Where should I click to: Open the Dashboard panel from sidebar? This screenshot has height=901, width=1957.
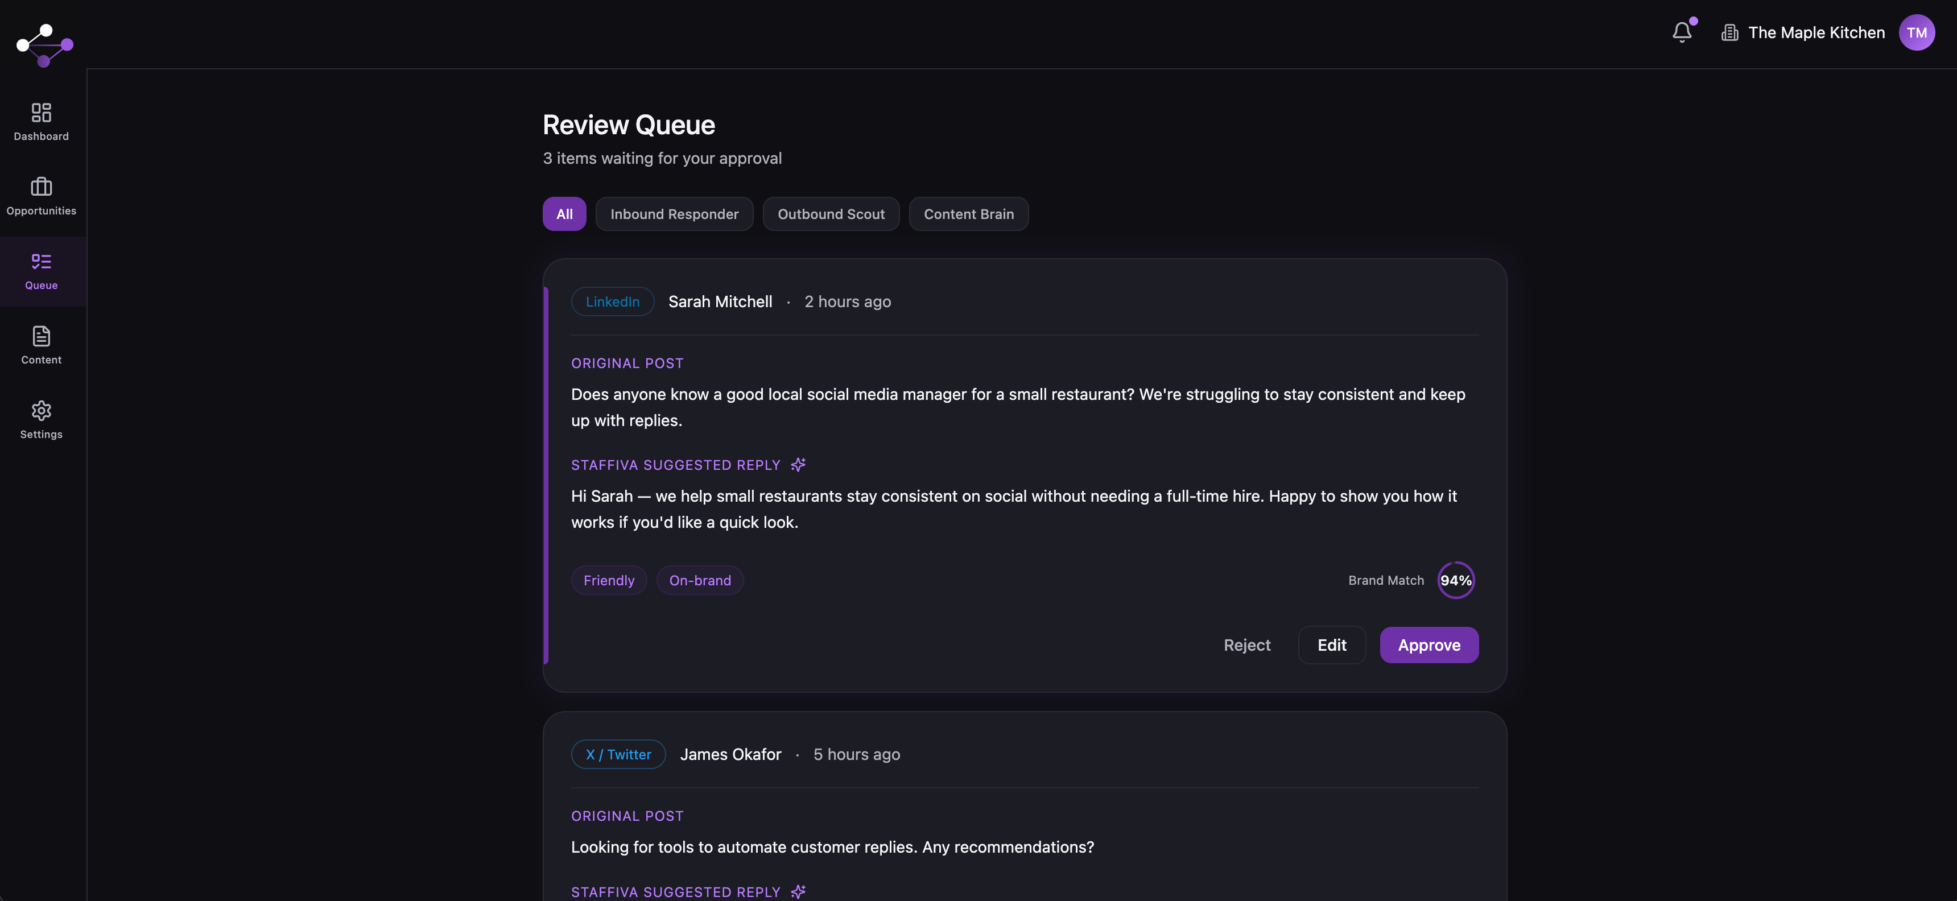click(x=41, y=122)
